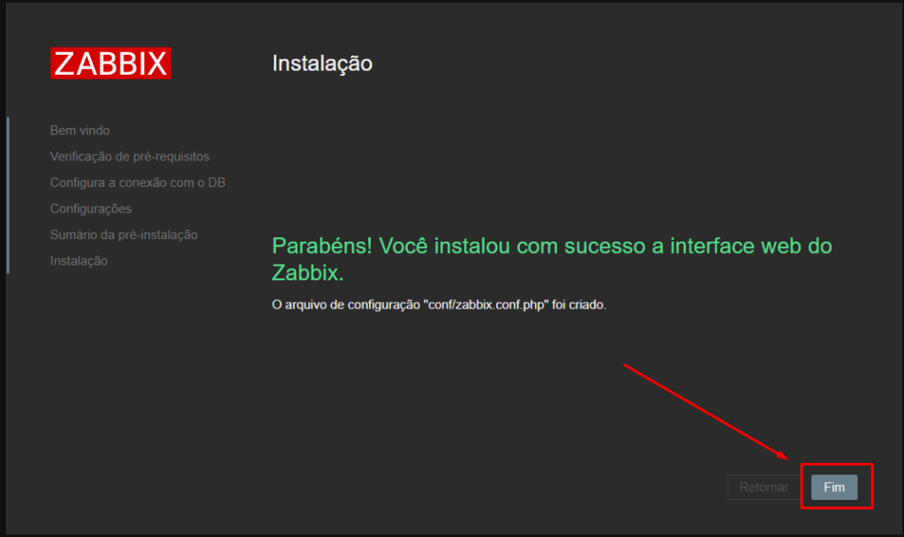Click the green word Zabbix. on second line
This screenshot has width=904, height=537.
(x=308, y=272)
